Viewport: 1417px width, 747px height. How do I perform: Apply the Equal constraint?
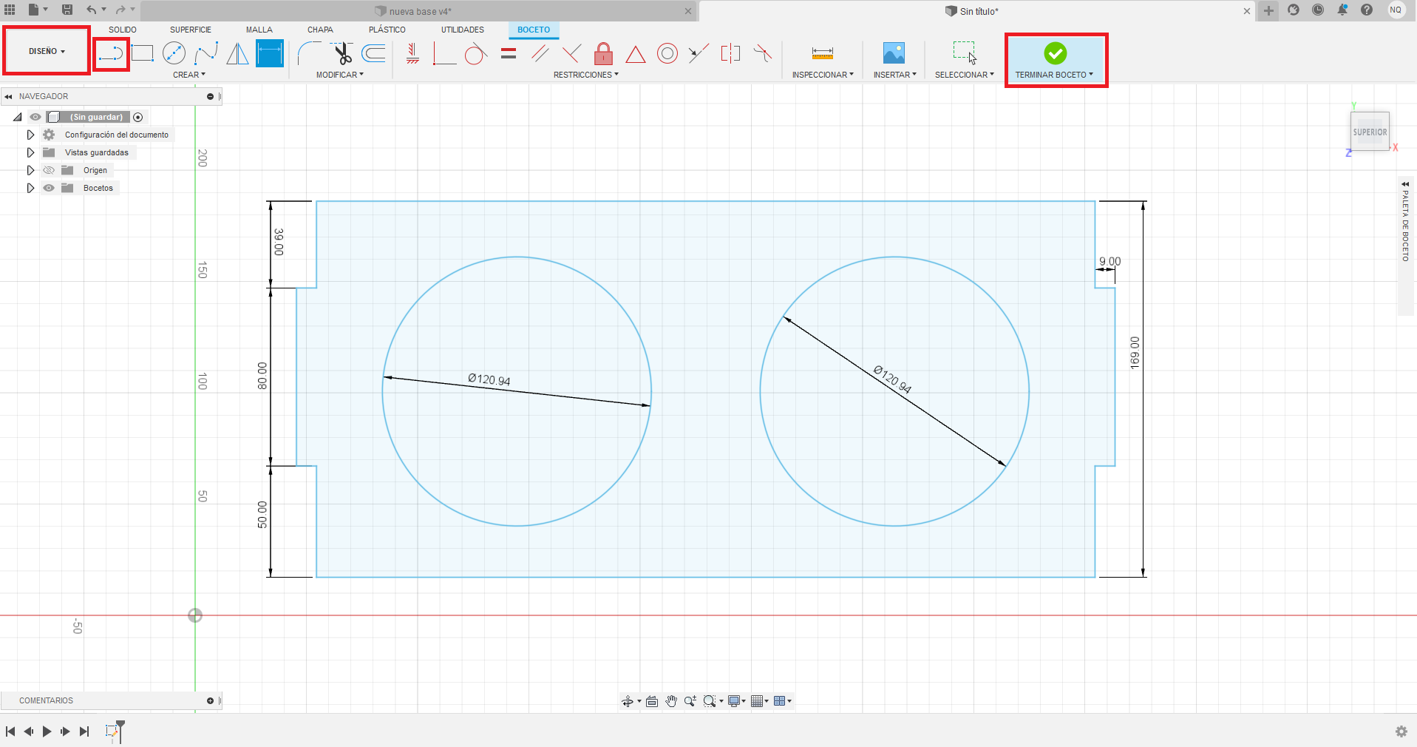[509, 53]
